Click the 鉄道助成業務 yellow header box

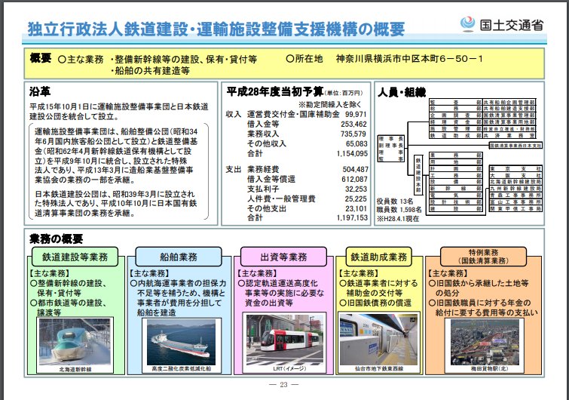[379, 257]
